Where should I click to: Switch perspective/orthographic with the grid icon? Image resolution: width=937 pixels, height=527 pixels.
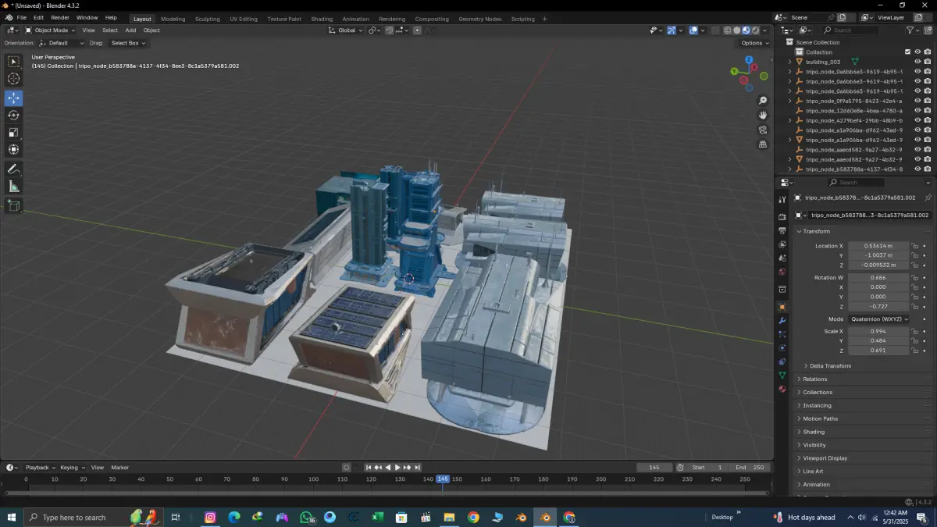(763, 144)
